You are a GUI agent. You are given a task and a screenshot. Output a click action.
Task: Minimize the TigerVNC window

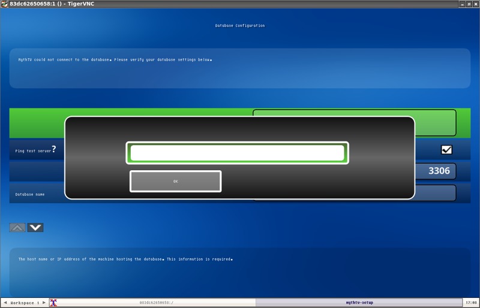[460, 4]
